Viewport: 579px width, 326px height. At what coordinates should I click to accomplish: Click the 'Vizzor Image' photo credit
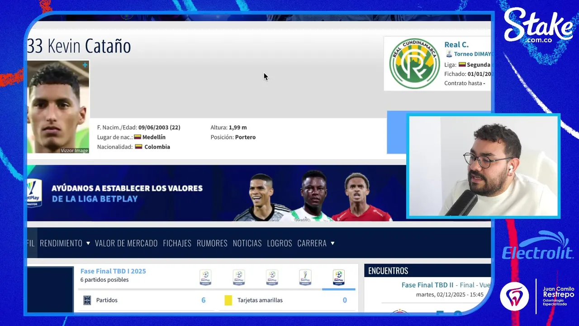click(75, 150)
